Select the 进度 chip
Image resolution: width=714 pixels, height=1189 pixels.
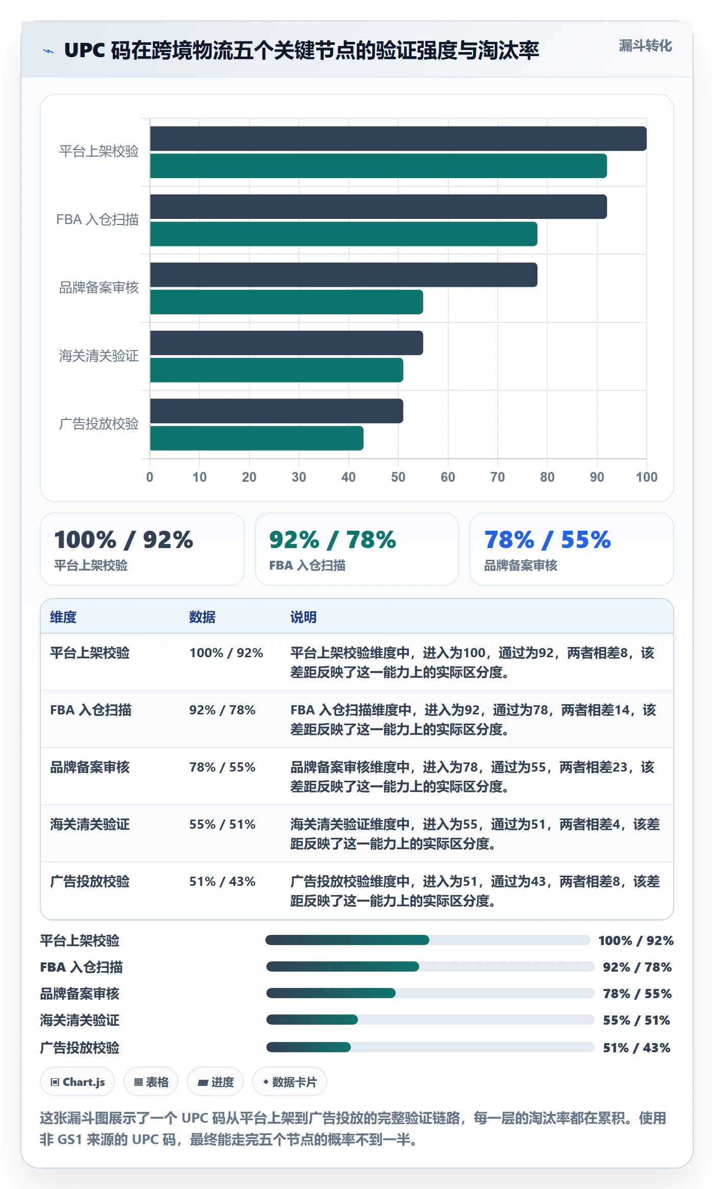[215, 1082]
